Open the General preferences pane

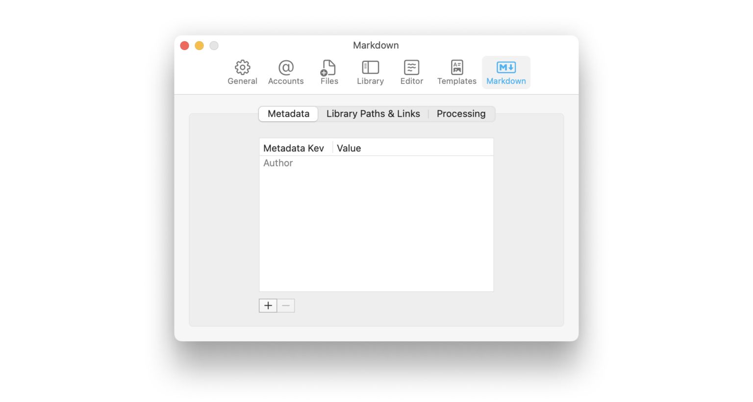click(x=242, y=72)
